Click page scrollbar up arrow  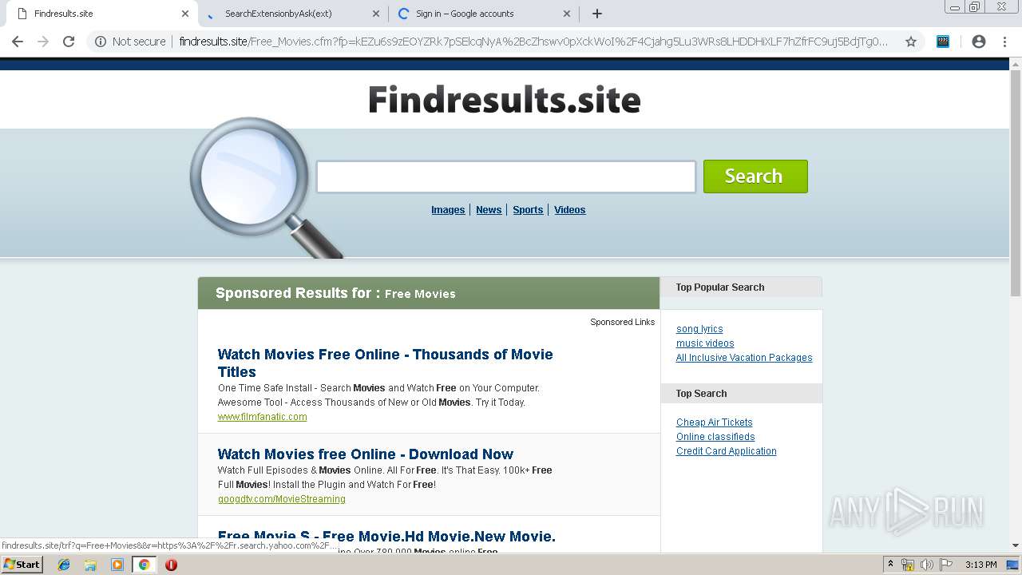coord(1016,64)
